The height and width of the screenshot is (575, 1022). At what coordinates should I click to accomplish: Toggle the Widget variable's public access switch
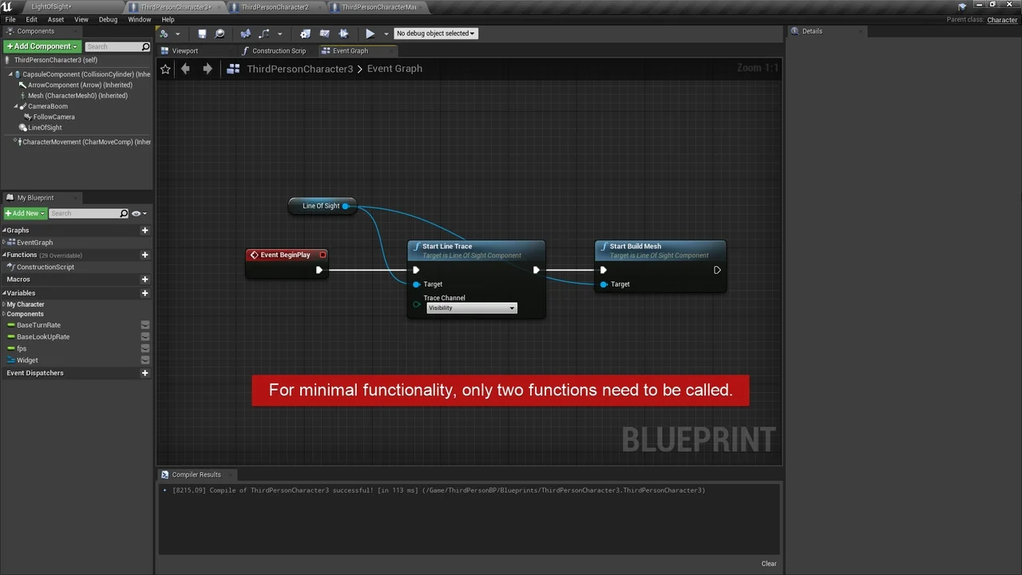(x=145, y=360)
